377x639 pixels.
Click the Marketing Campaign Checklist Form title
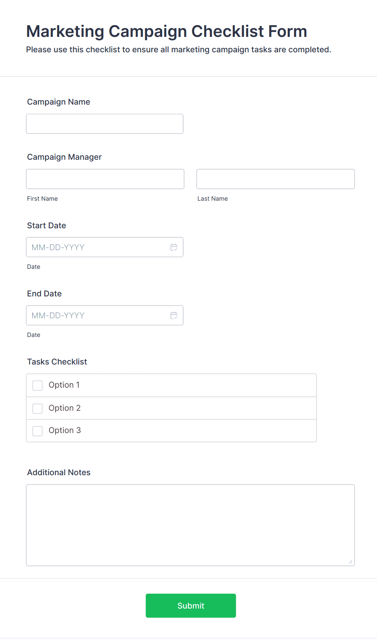[x=167, y=31]
